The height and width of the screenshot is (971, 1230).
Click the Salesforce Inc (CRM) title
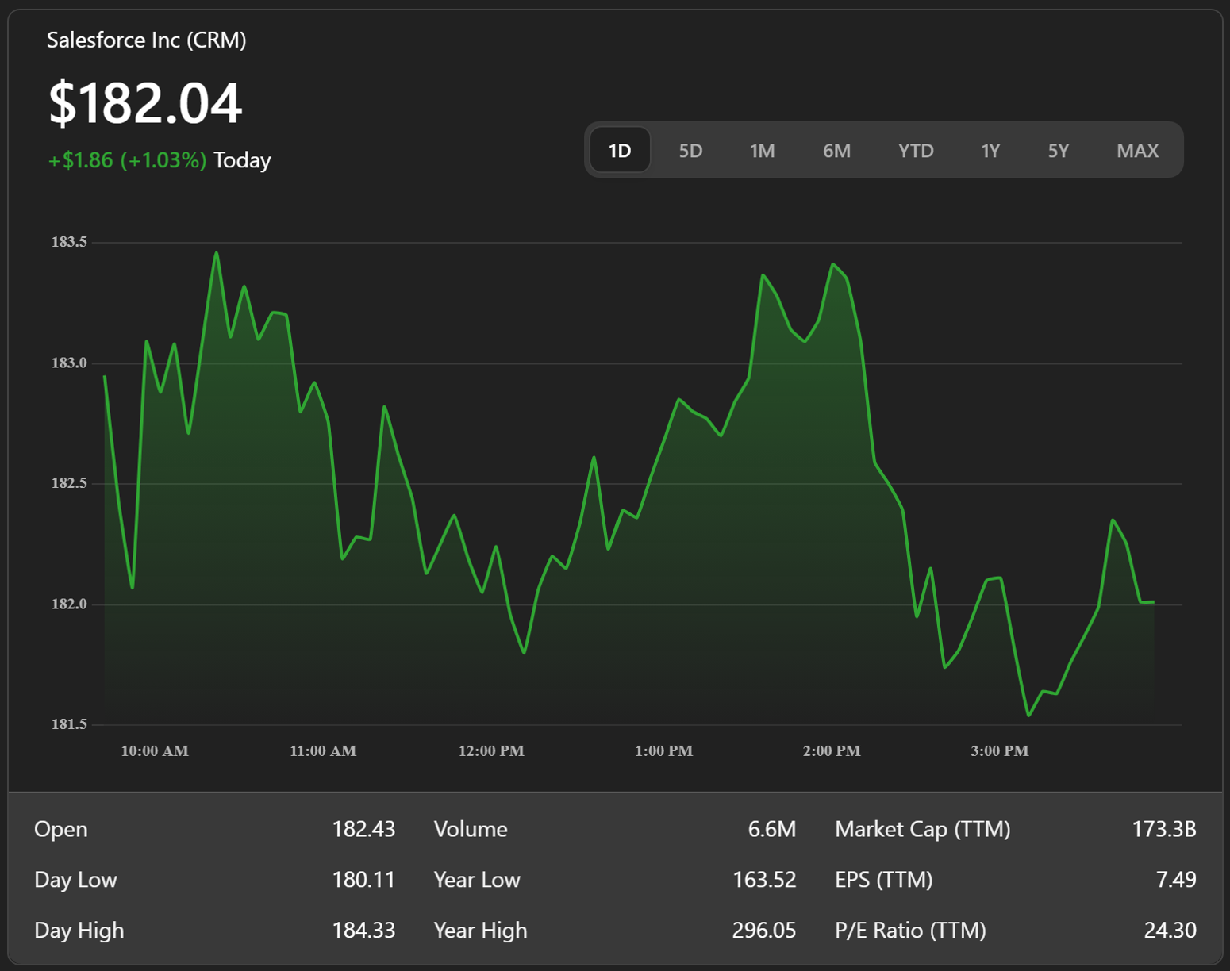147,40
